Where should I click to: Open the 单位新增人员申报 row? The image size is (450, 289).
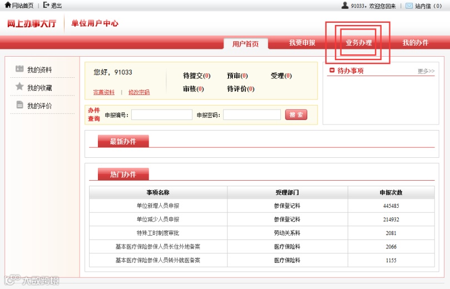[158, 206]
